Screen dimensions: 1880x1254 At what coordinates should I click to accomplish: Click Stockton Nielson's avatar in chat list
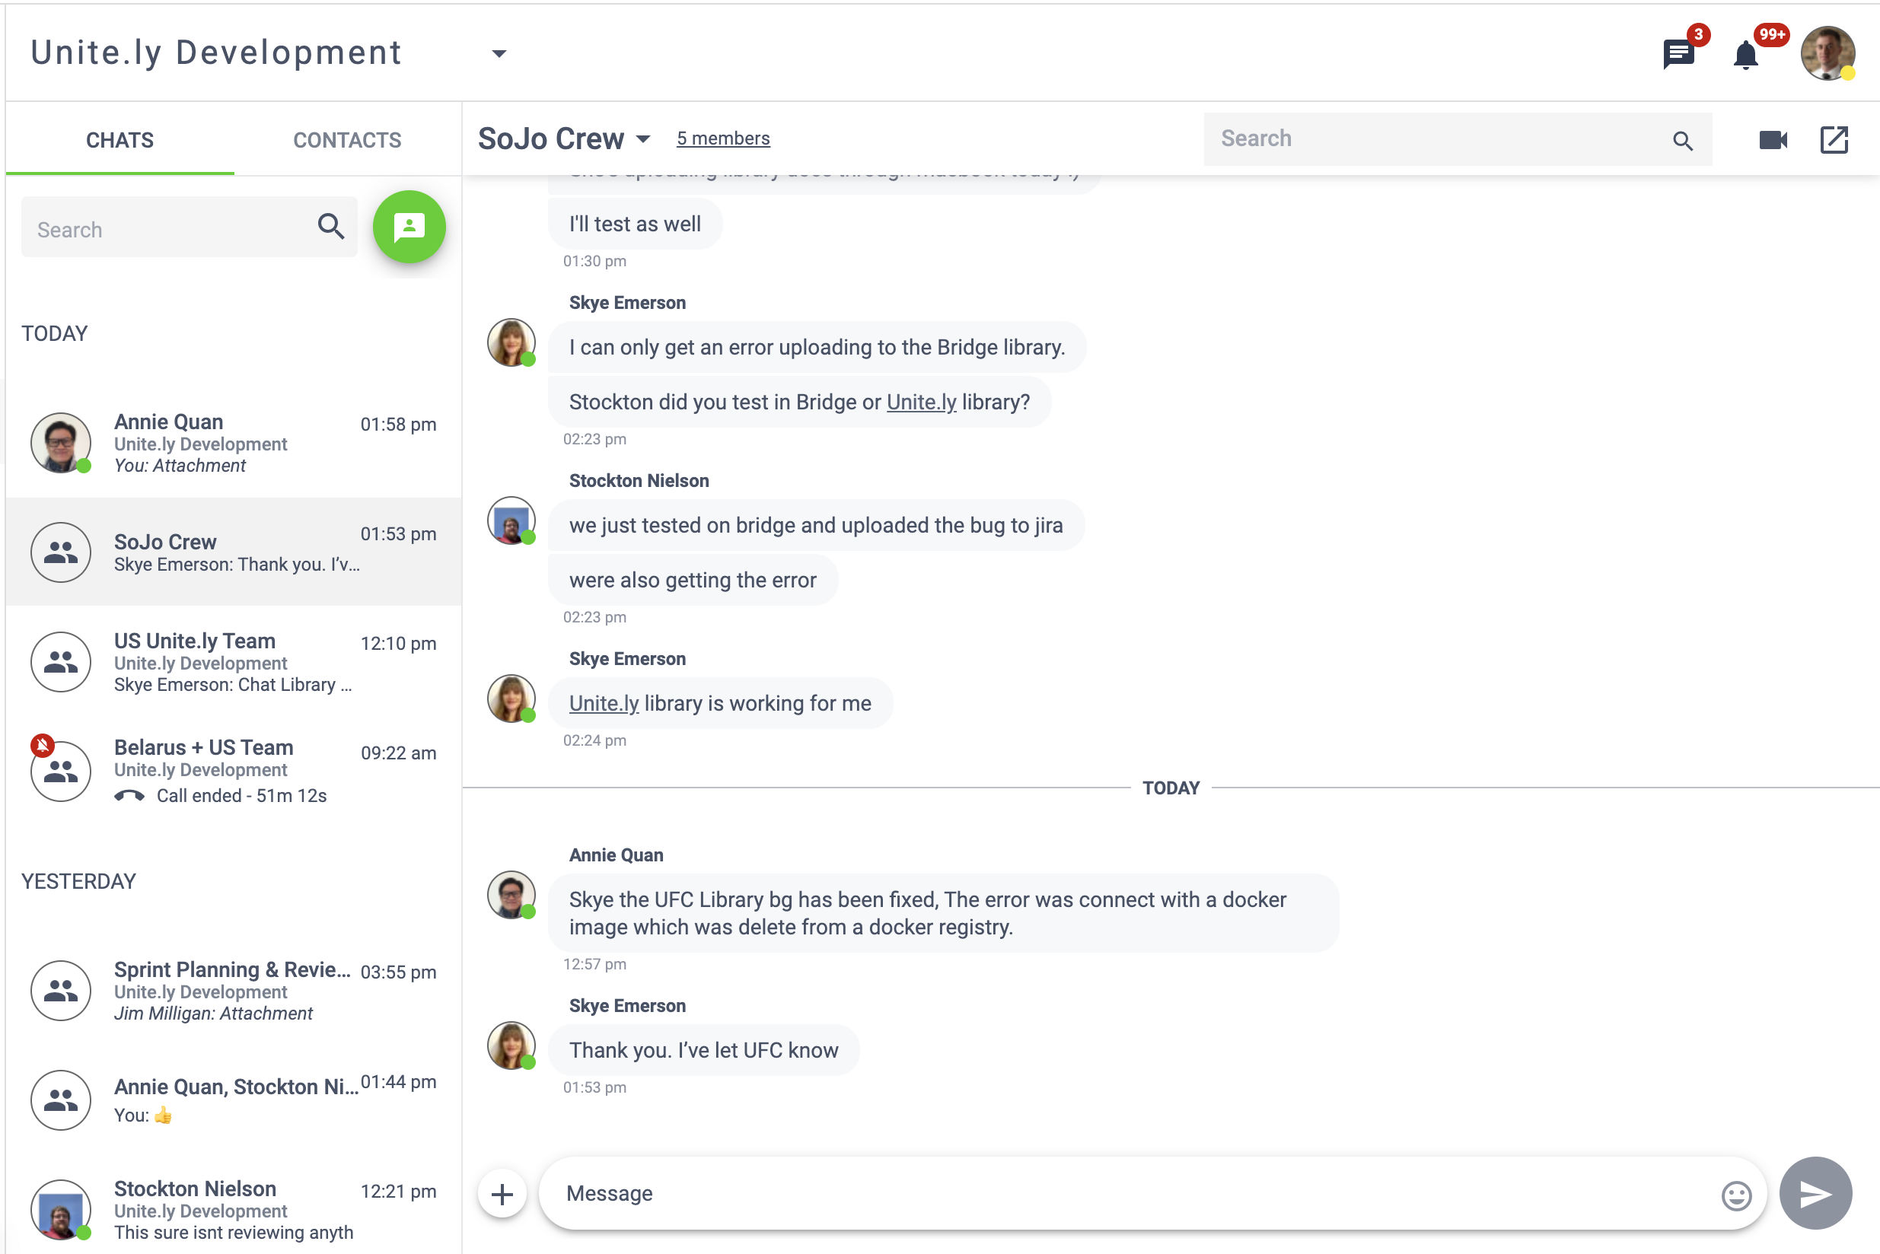(x=61, y=1210)
